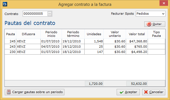Select the $4,498.20 total value cell
Image resolution: width=170 pixels, height=100 pixels.
click(137, 52)
